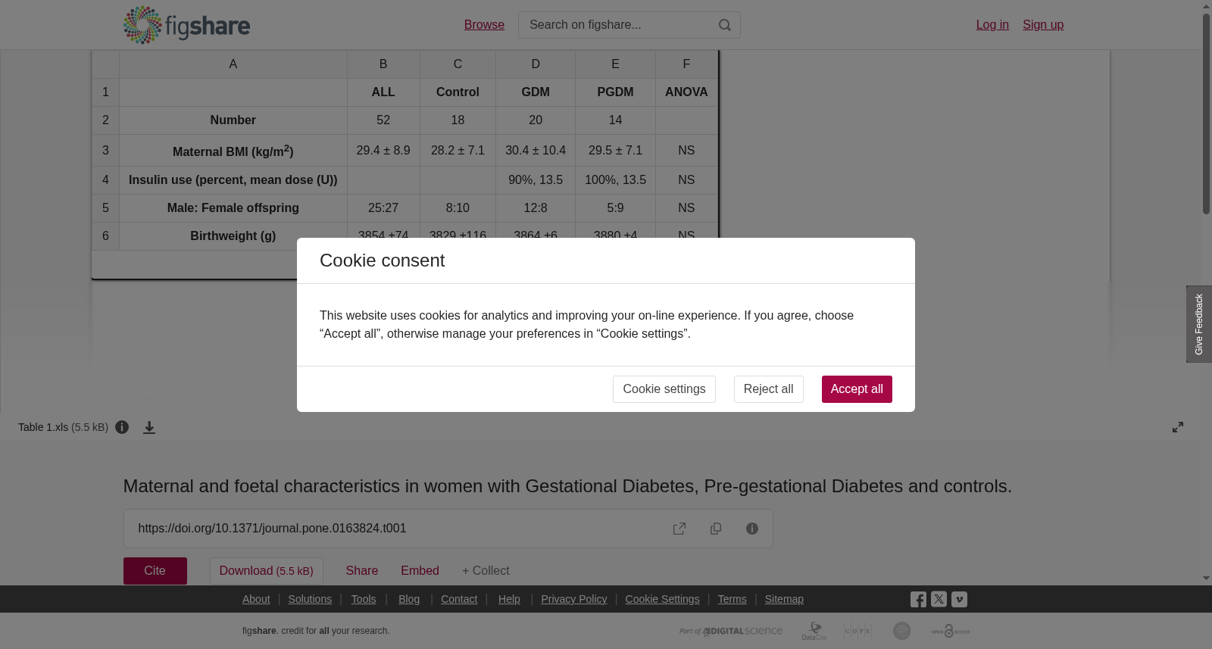This screenshot has width=1212, height=649.
Task: Open DOI link in new tab icon
Action: [x=679, y=529]
